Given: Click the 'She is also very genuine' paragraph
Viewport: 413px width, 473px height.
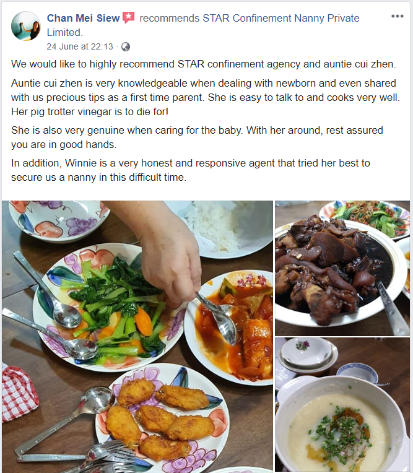Looking at the screenshot, I should pos(197,137).
